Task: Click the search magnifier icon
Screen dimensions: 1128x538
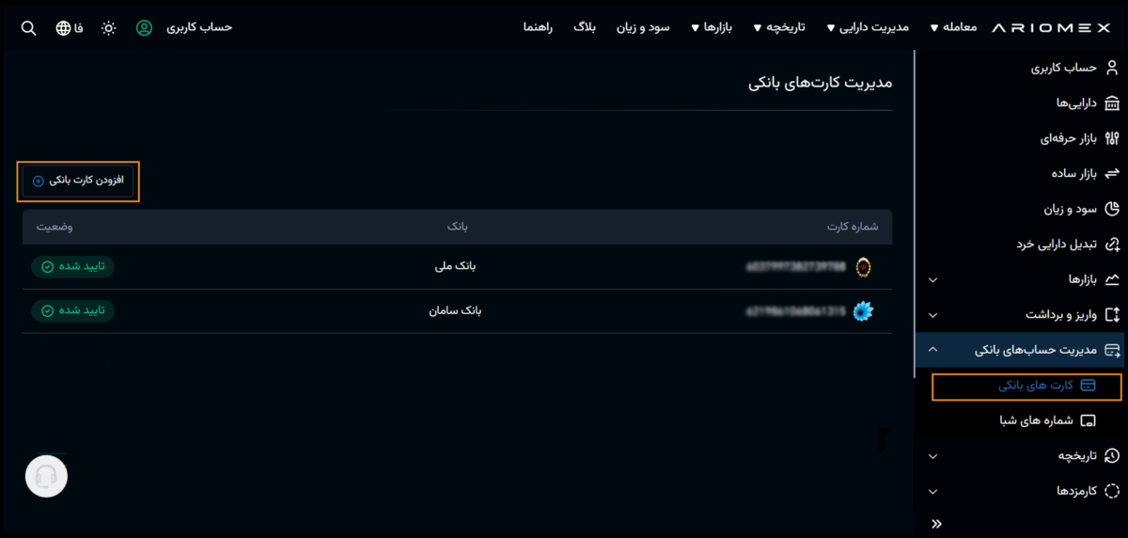Action: click(x=29, y=27)
